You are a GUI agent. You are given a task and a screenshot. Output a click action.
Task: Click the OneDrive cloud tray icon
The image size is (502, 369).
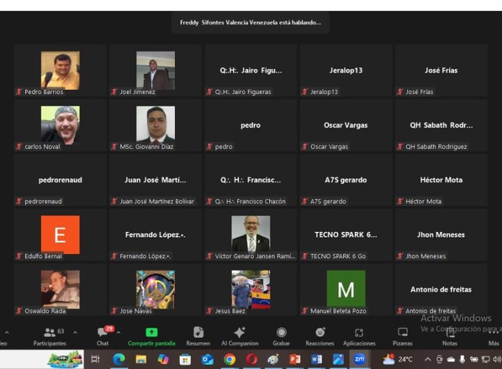point(451,360)
